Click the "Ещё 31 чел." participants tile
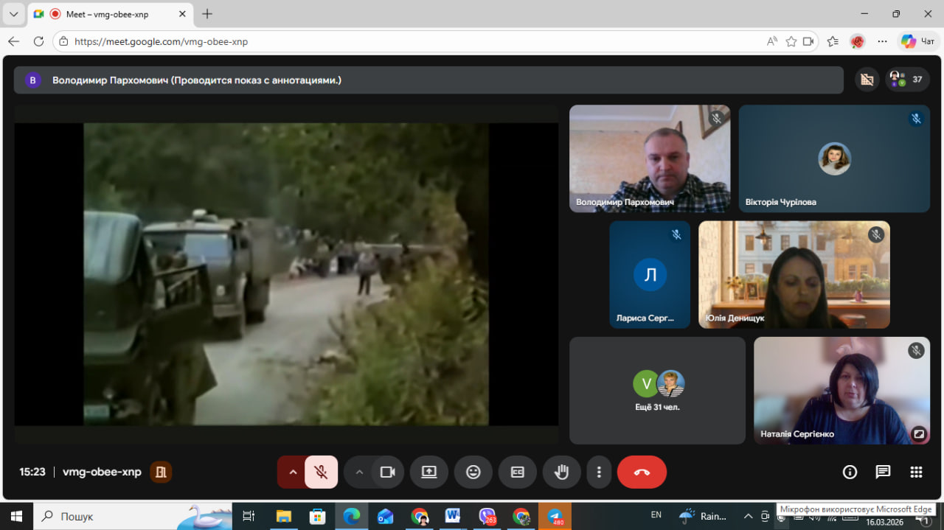Image resolution: width=944 pixels, height=530 pixels. (x=657, y=391)
